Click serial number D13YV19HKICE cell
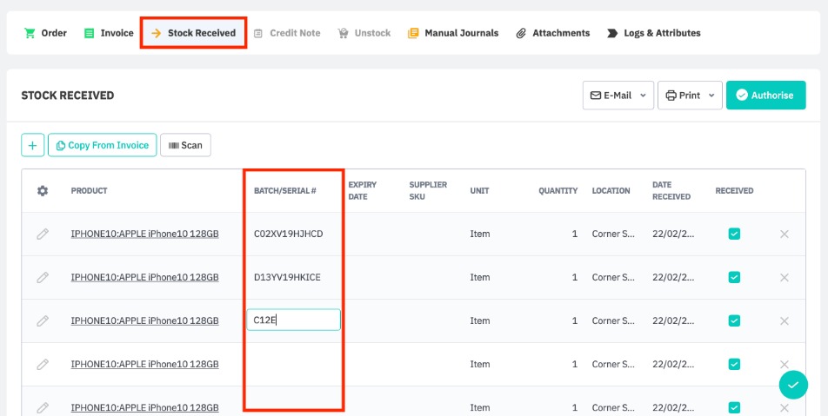This screenshot has width=828, height=416. 287,277
